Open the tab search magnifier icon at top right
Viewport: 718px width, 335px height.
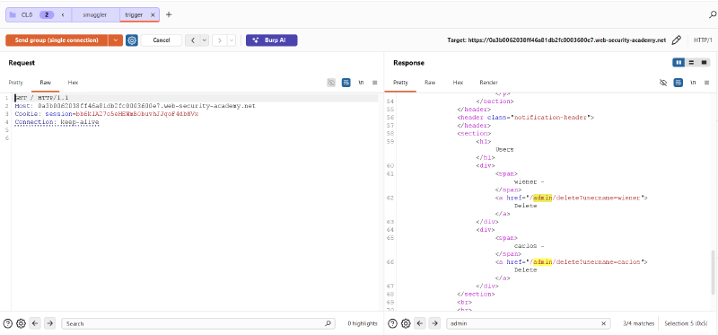tap(713, 14)
